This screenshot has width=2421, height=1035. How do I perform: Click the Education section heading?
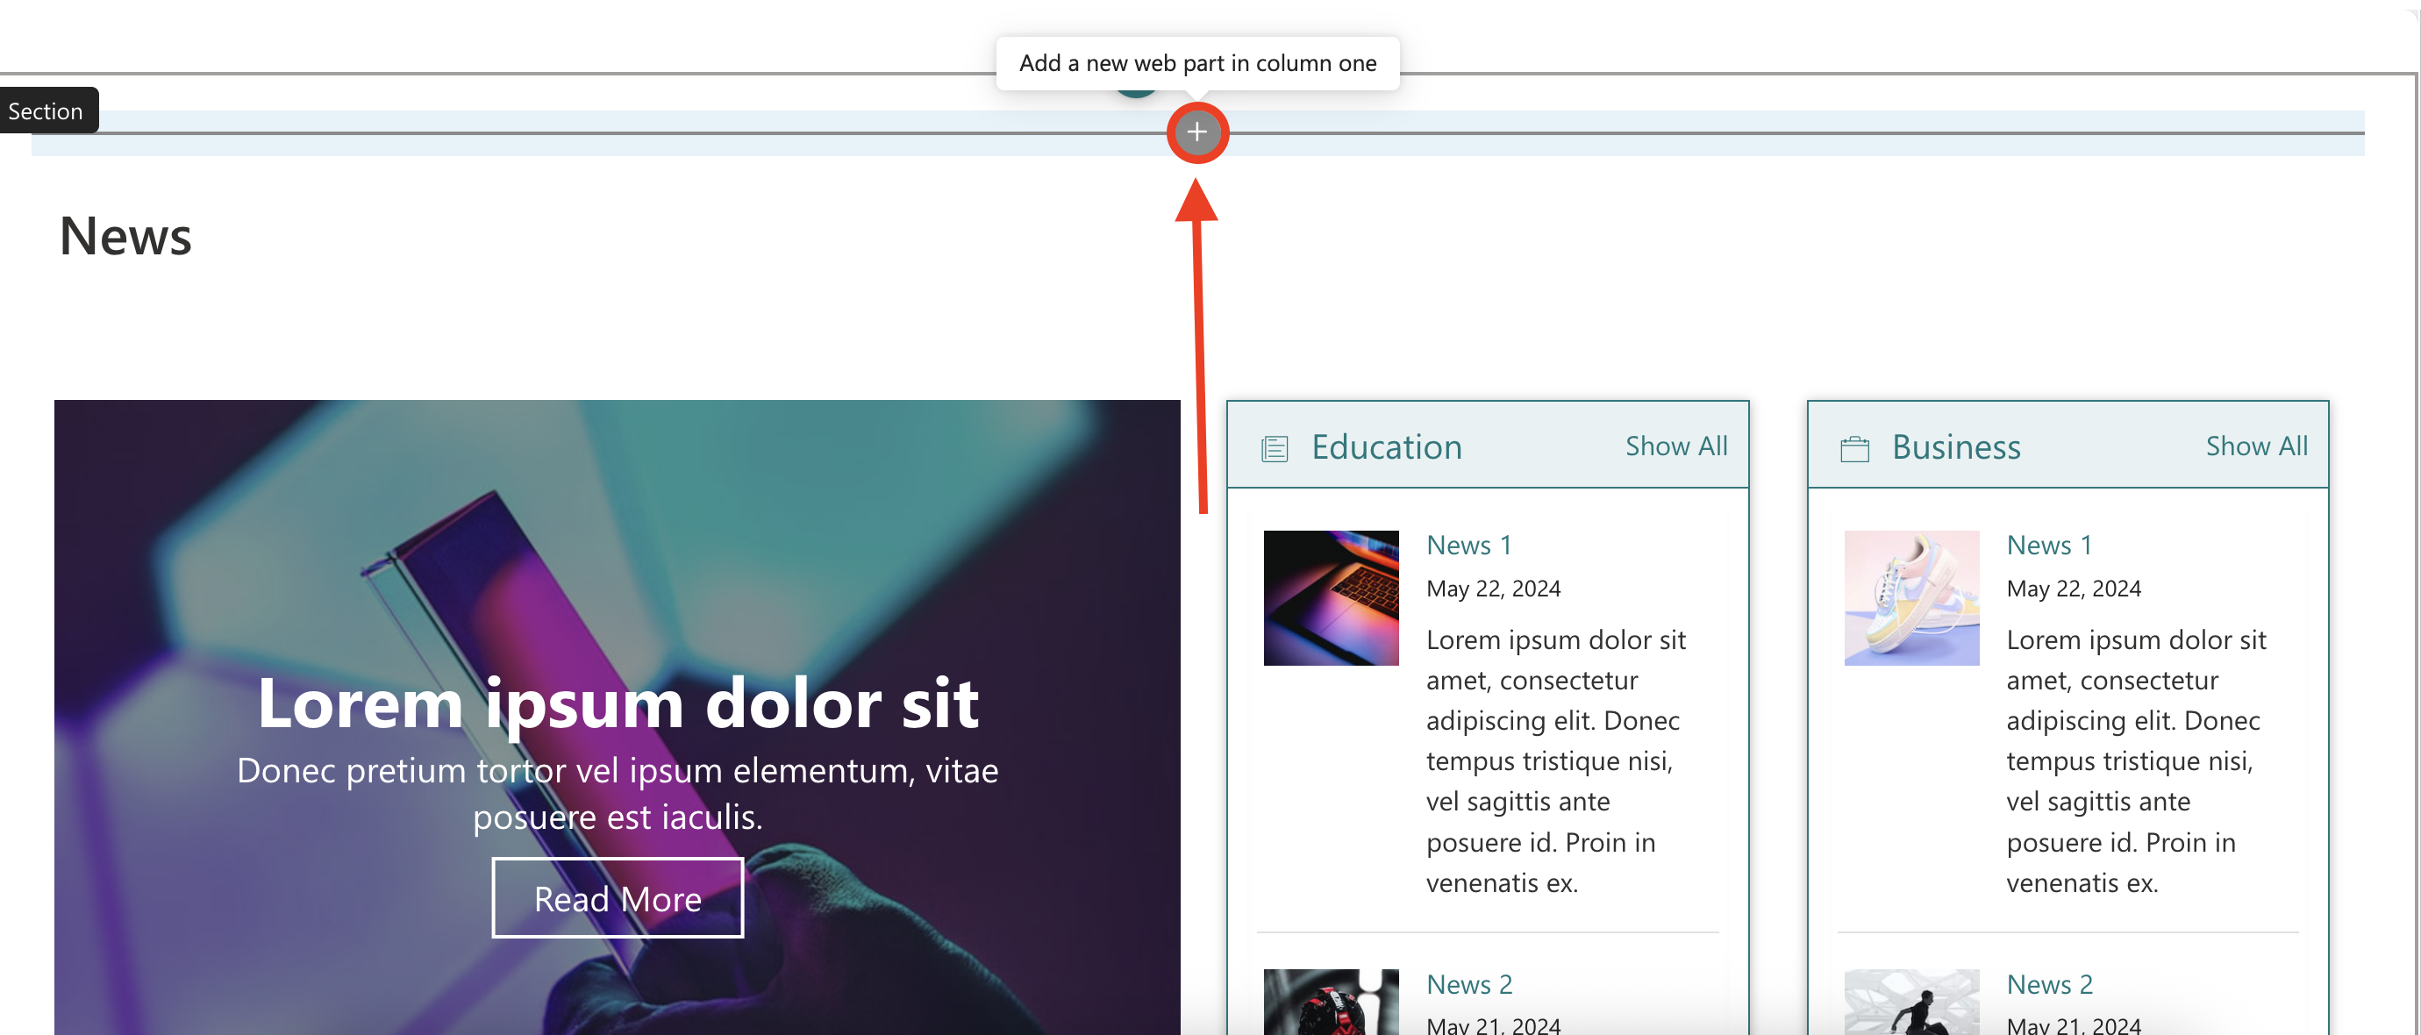click(x=1386, y=446)
